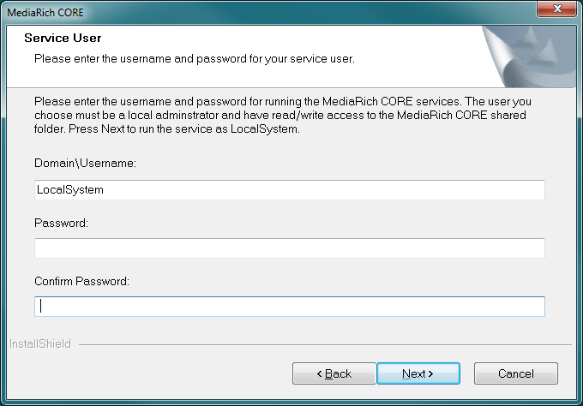Cancel the MediaRich CORE installation

[516, 373]
